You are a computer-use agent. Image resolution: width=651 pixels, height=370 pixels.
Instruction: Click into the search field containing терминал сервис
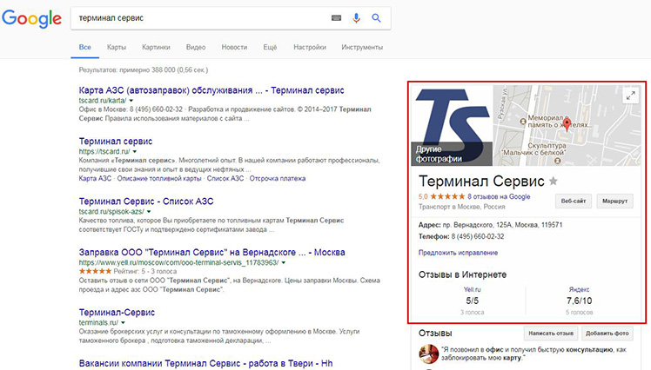coord(200,17)
